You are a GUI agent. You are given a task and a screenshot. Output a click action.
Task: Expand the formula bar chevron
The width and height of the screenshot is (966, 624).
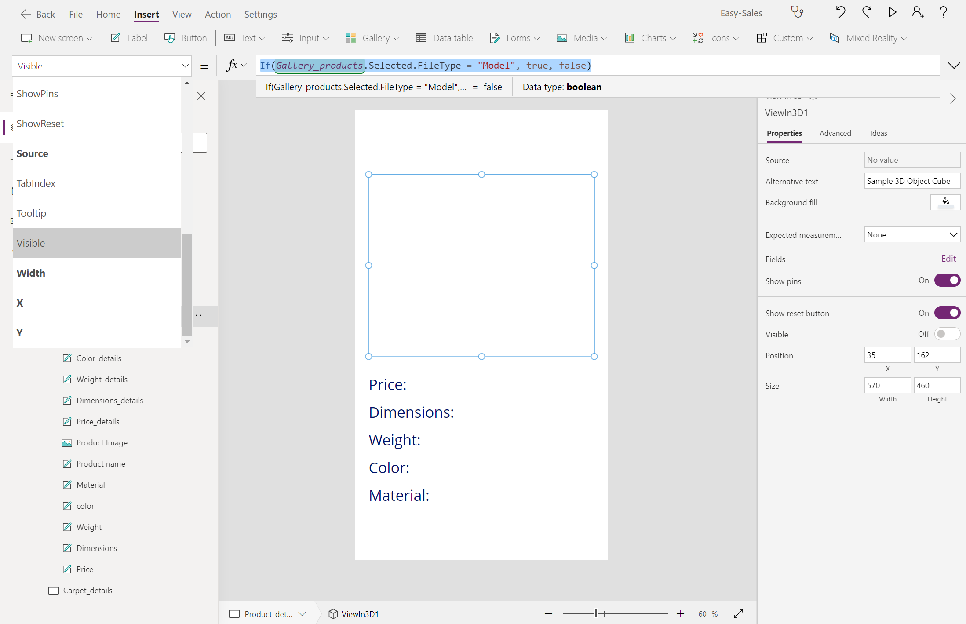coord(954,66)
